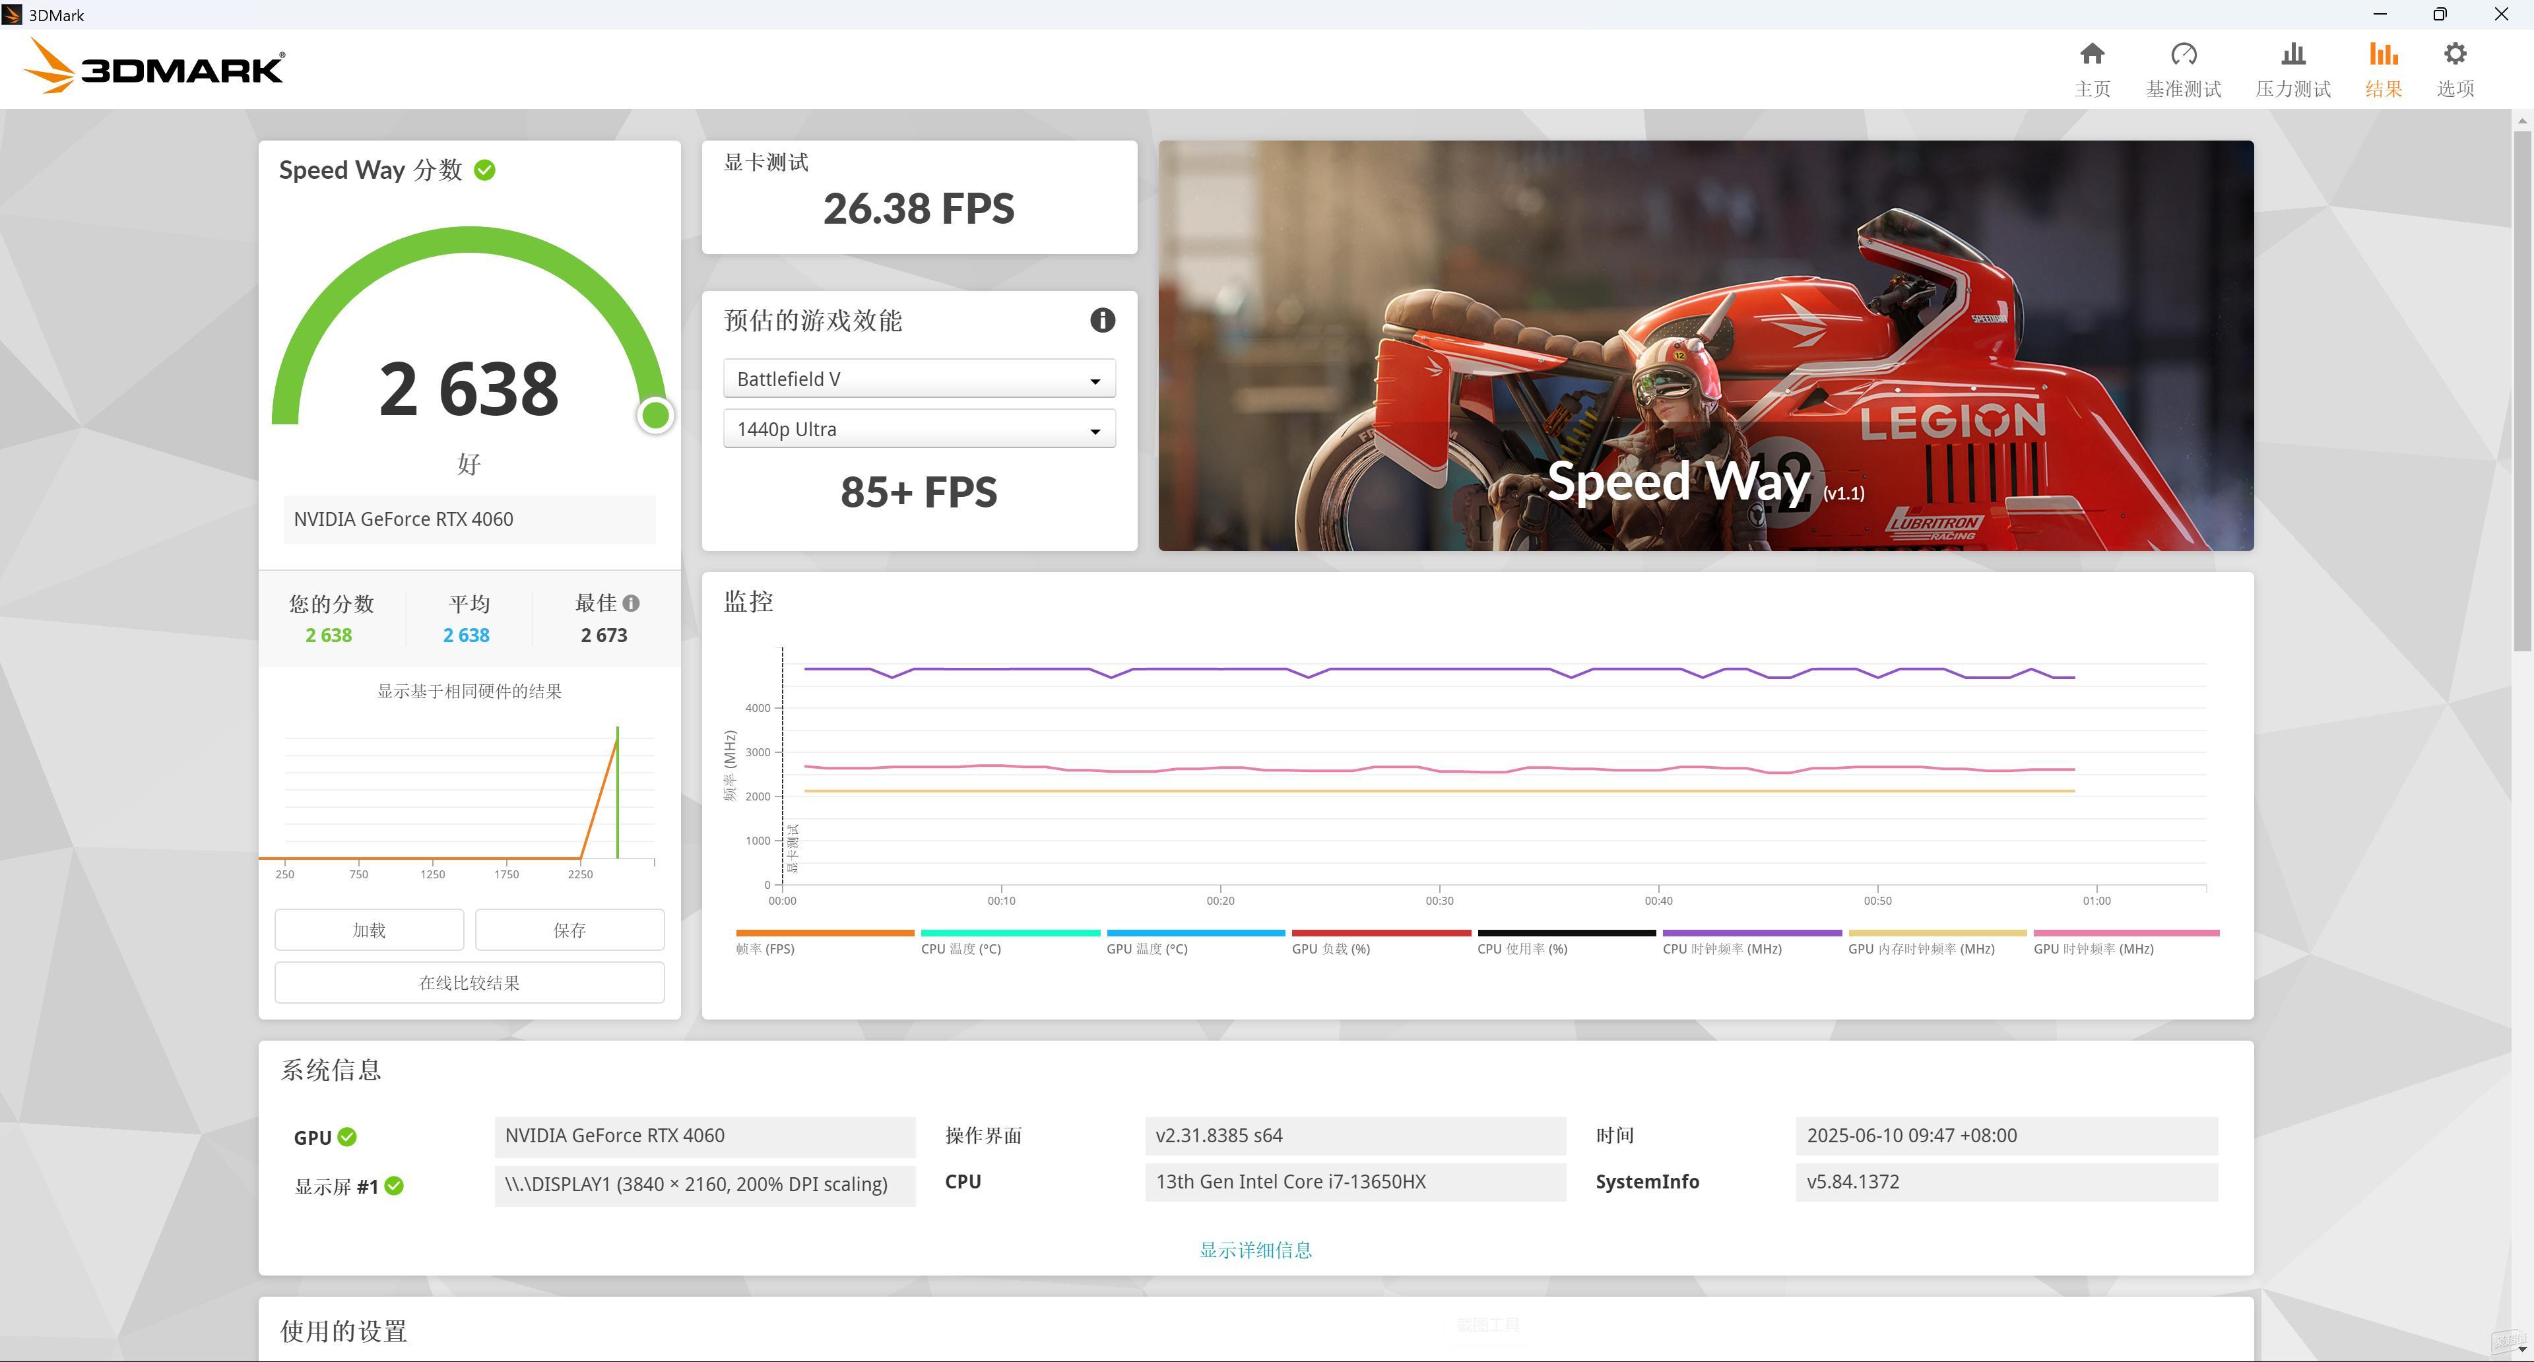Click the 显示详细信息 link
The image size is (2534, 1362).
coord(1255,1250)
